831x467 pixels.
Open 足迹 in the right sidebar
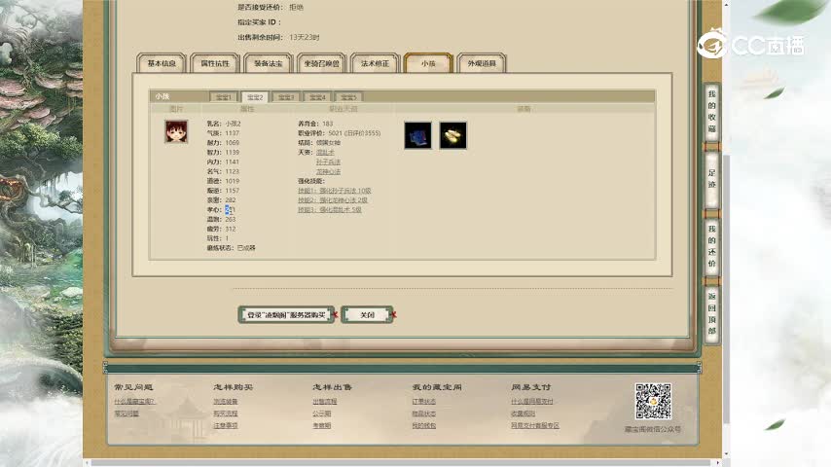[711, 179]
